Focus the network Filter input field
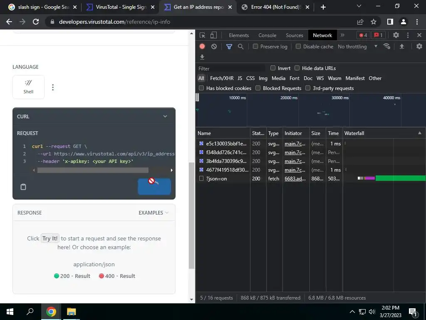The image size is (426, 320). pos(231,69)
